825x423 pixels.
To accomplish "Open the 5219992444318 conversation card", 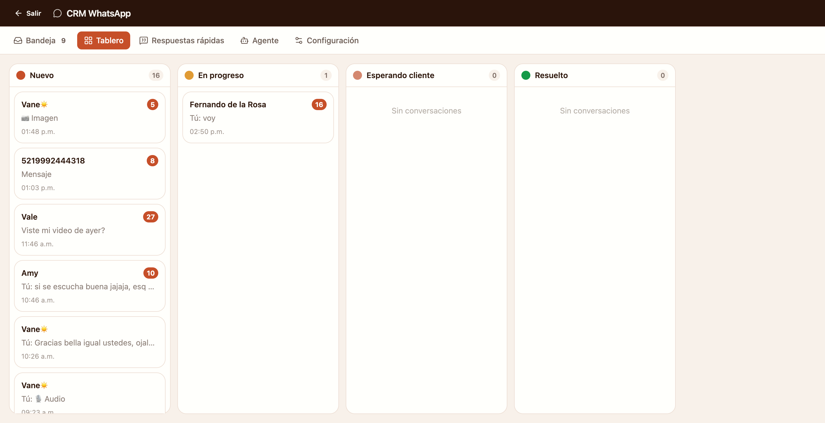I will [x=90, y=174].
